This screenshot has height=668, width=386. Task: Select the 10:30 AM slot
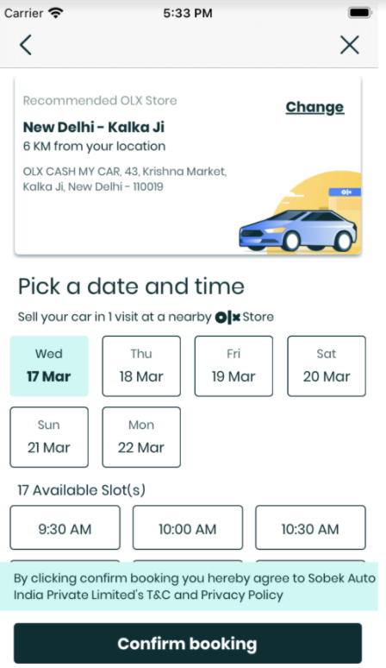[310, 527]
